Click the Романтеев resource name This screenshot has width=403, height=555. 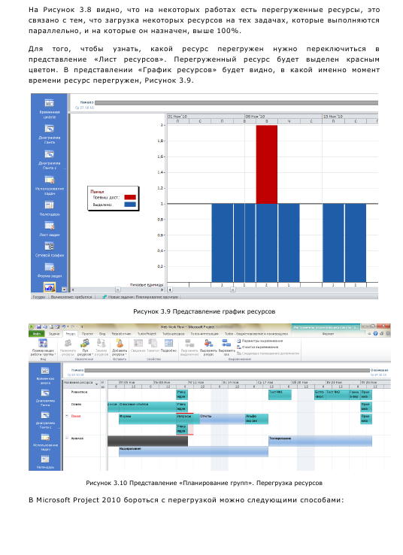coord(79,392)
